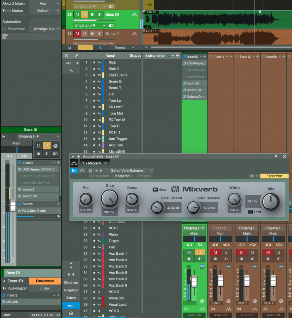Click the plus icon to add Sends
292x318 pixels.
coord(58,204)
